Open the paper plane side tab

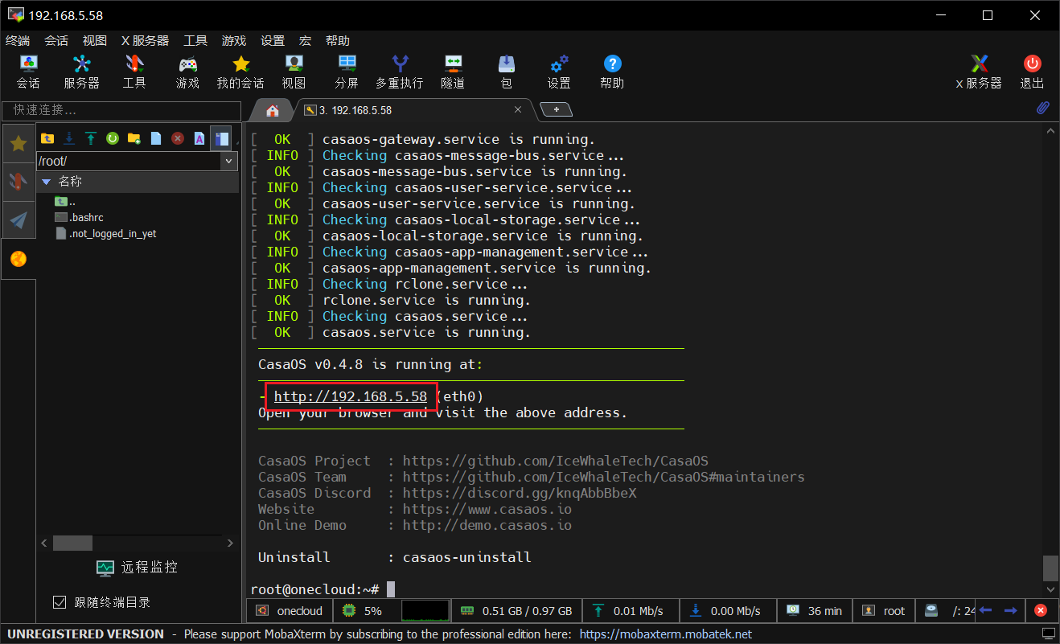(18, 219)
